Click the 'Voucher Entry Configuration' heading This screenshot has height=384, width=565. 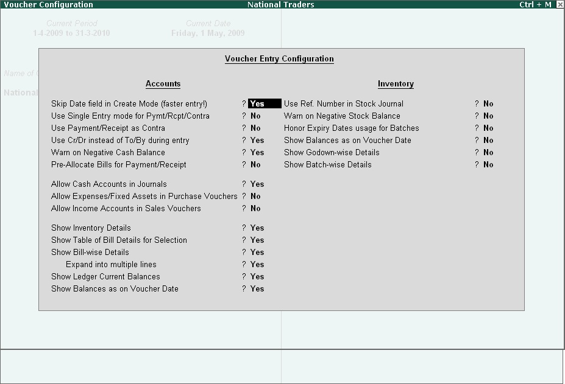point(279,58)
